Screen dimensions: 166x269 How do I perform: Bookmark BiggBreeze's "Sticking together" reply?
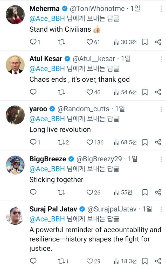tap(145, 192)
